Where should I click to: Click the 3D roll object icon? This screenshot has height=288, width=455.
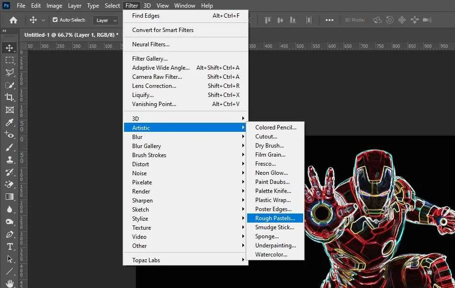(x=390, y=20)
